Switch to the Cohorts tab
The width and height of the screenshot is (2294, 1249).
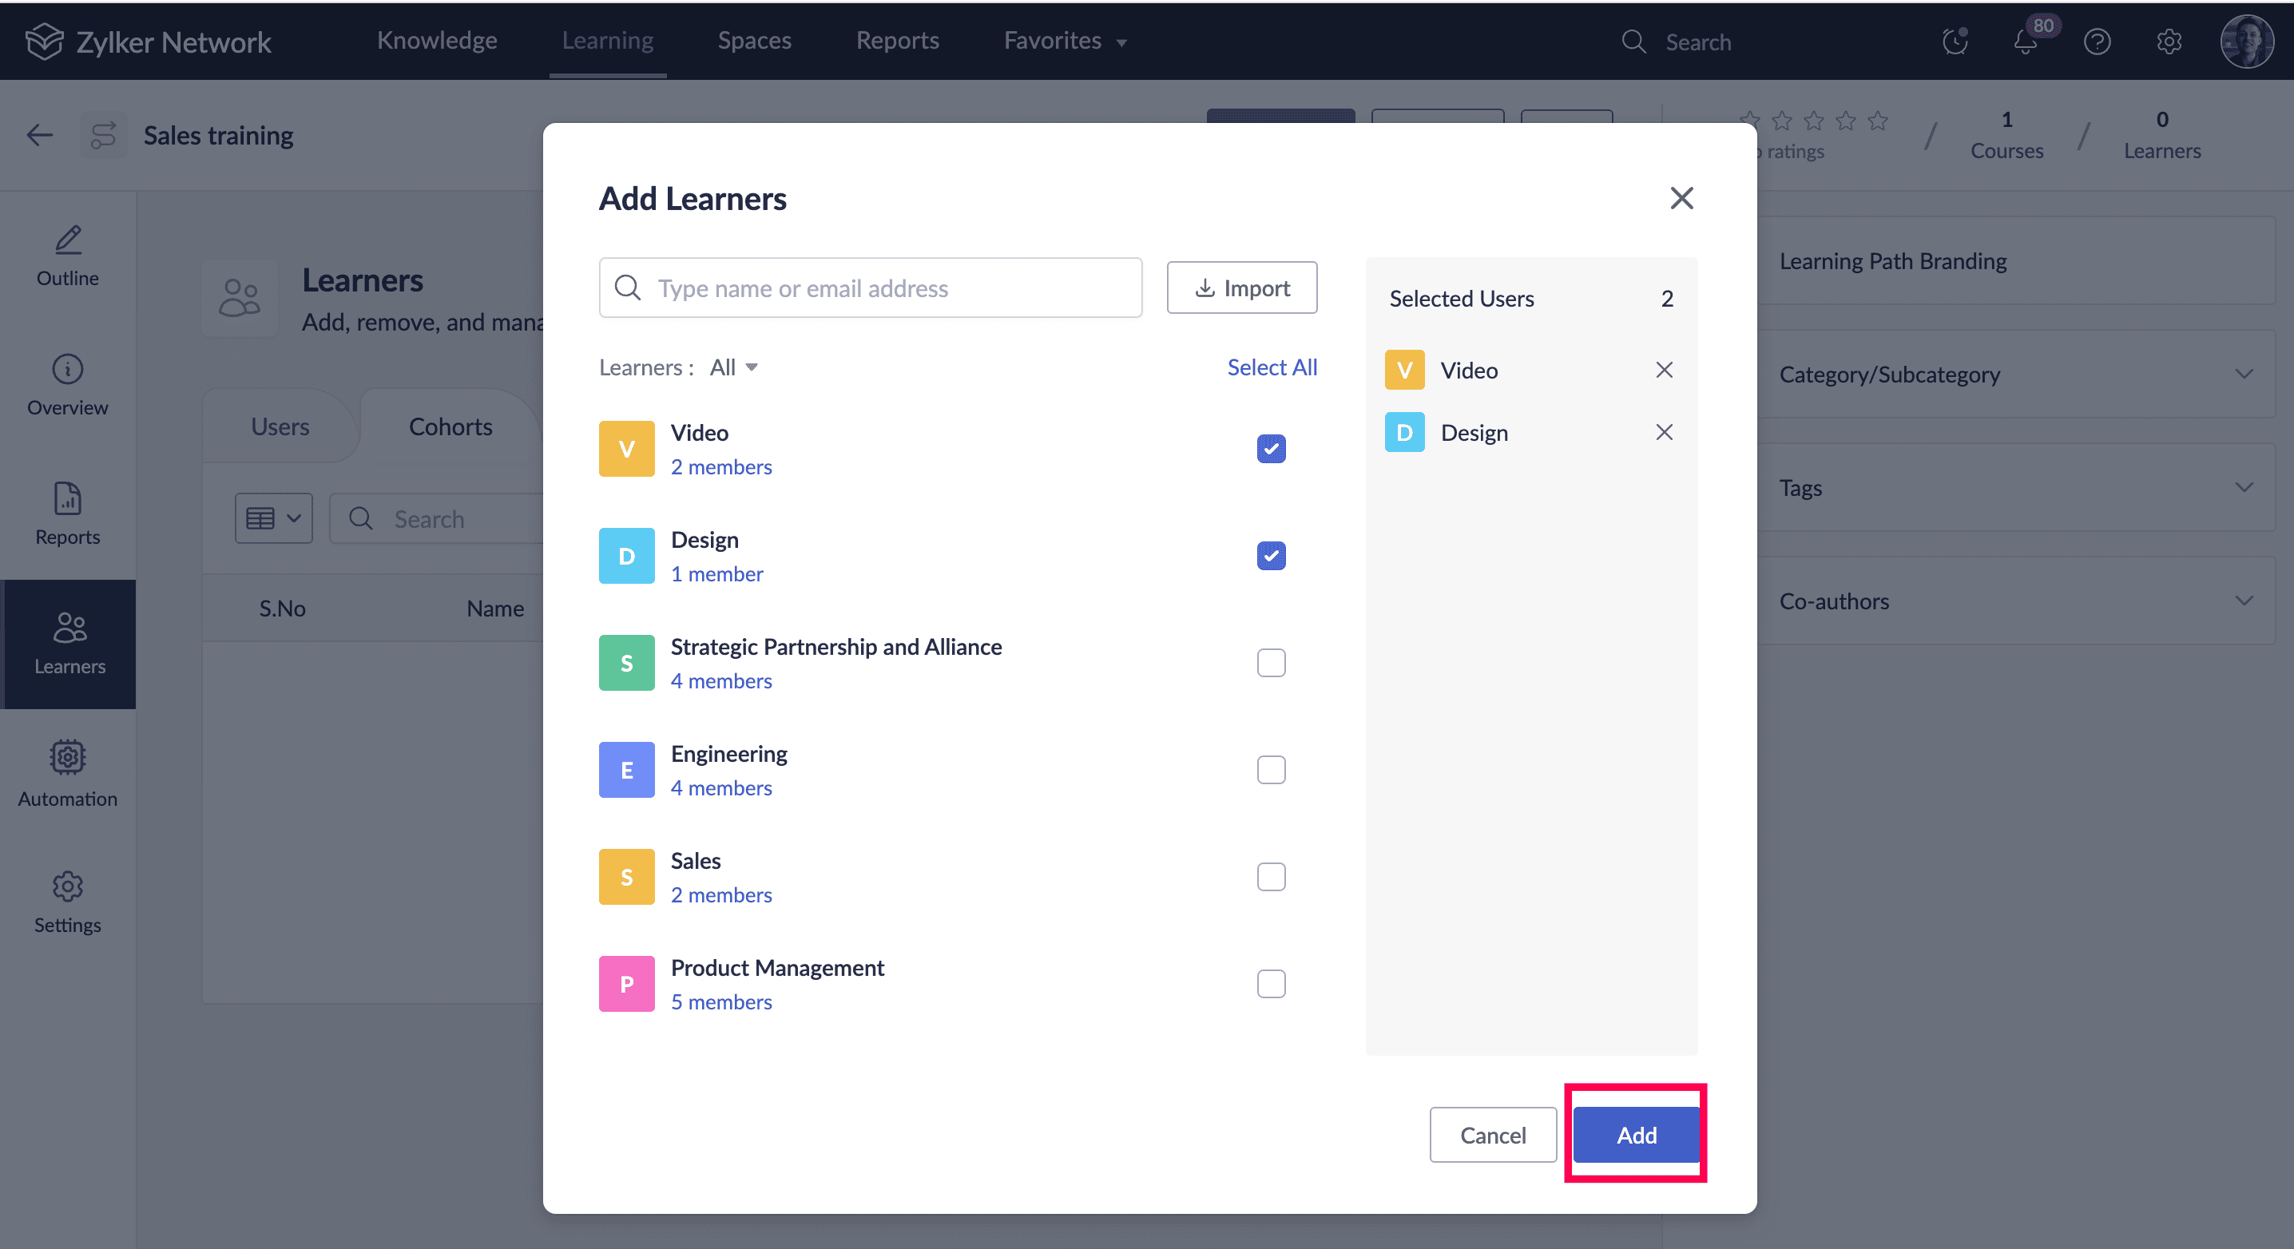(450, 426)
